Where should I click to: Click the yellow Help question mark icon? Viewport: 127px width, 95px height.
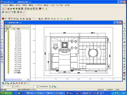point(46,9)
